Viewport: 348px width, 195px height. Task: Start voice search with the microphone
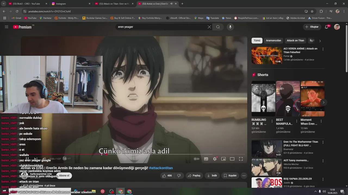pyautogui.click(x=230, y=27)
